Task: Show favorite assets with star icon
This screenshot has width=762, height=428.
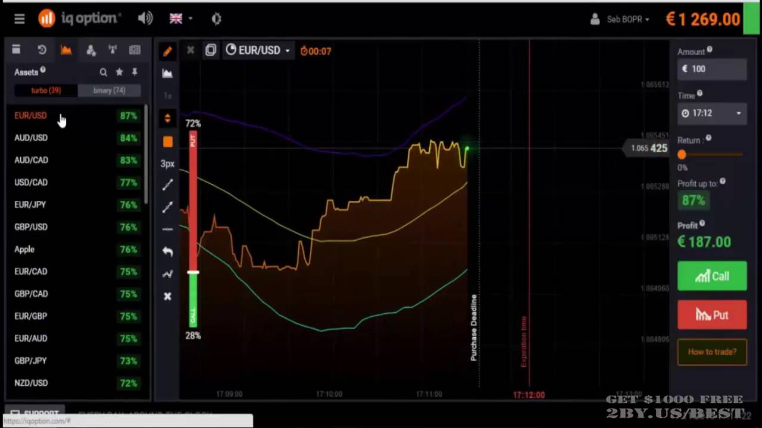Action: click(x=119, y=72)
